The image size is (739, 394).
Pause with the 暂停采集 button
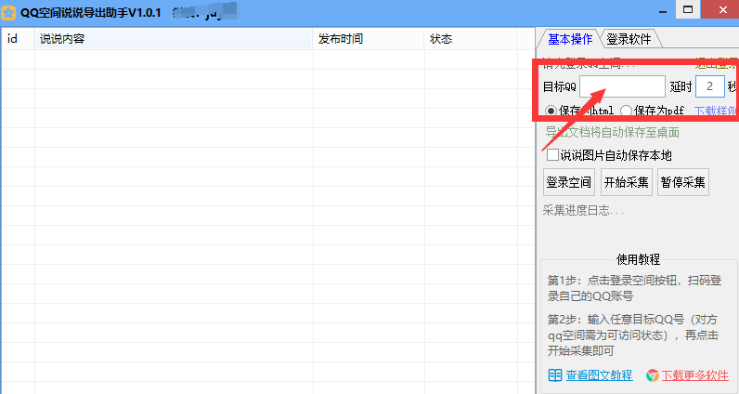[x=683, y=182]
